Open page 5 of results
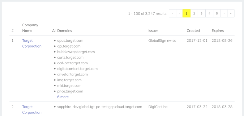The image size is (244, 116). 217,14
